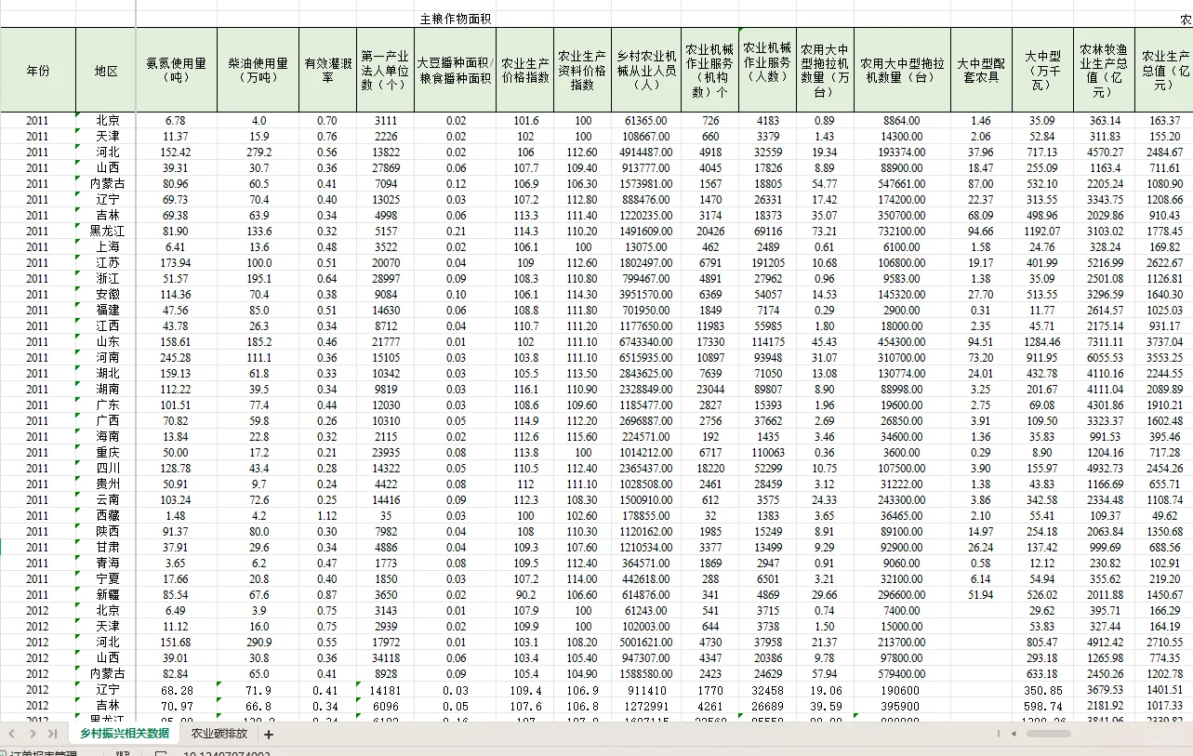Select the 年份 header cell
Screen dimensions: 1193x756
coord(38,70)
